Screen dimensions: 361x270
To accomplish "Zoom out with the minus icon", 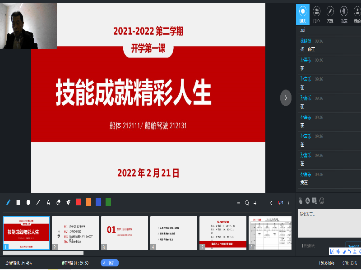I will (x=239, y=203).
